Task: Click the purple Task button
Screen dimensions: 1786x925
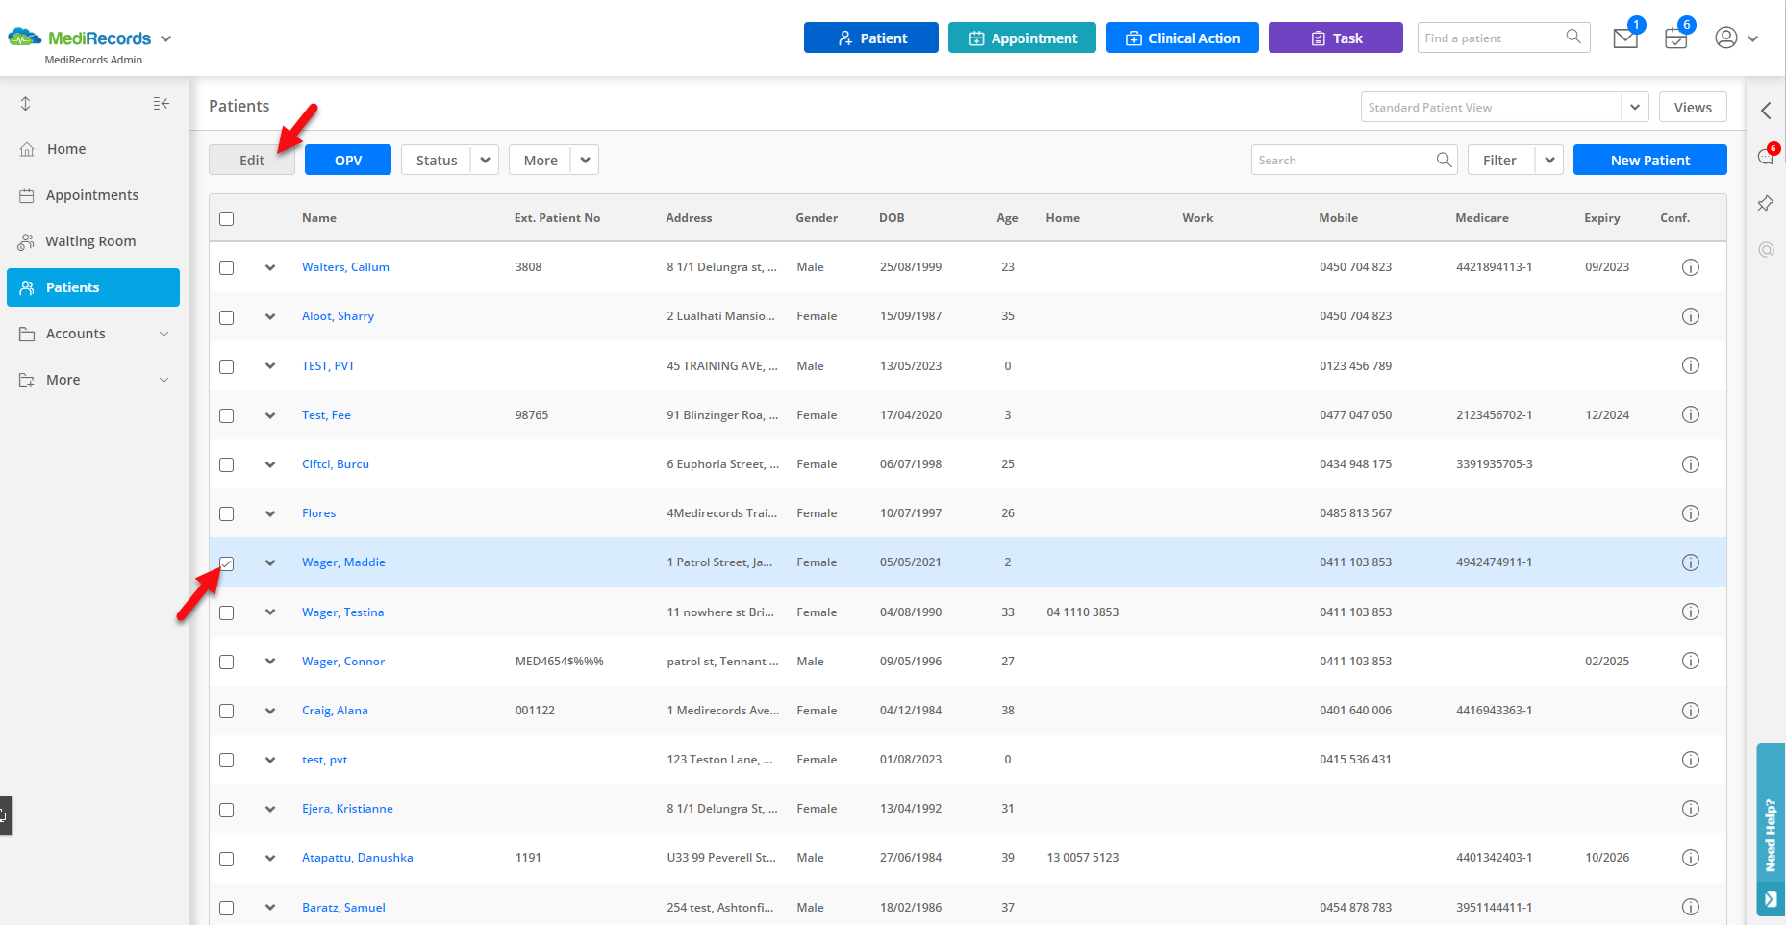Action: click(x=1336, y=37)
